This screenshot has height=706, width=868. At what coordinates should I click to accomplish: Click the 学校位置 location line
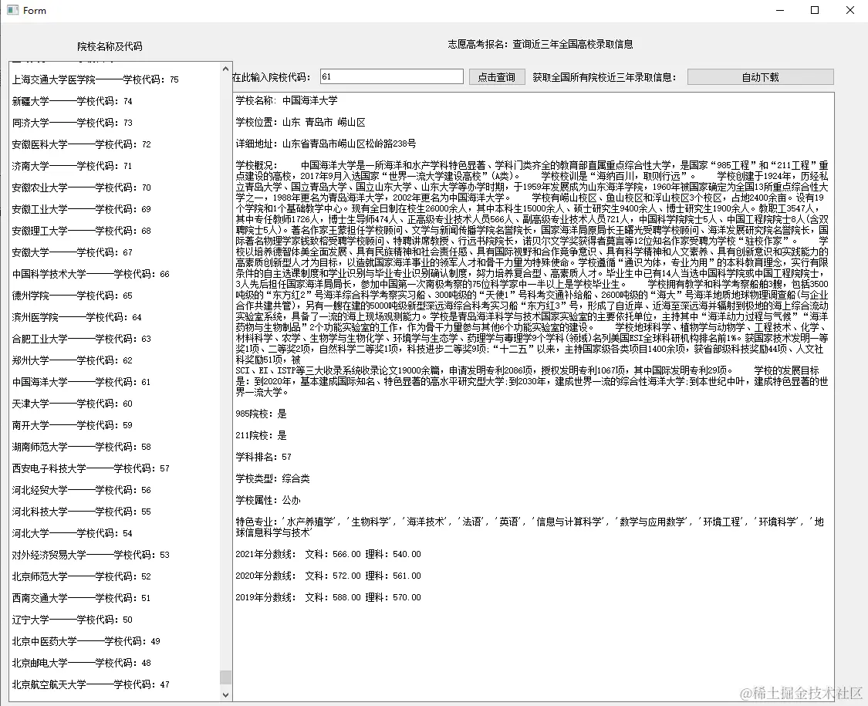[300, 123]
